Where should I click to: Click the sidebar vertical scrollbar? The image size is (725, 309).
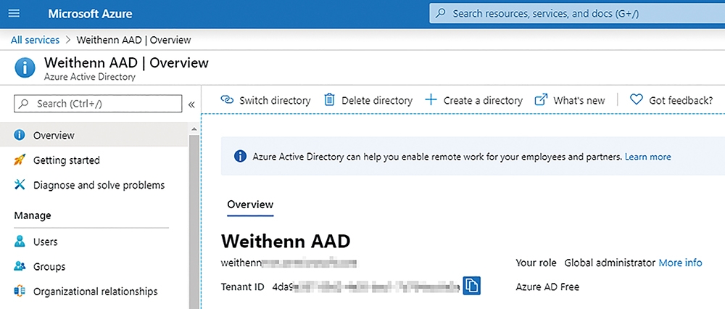tap(194, 222)
